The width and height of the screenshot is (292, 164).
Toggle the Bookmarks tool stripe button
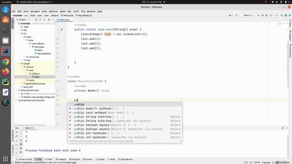[13, 135]
